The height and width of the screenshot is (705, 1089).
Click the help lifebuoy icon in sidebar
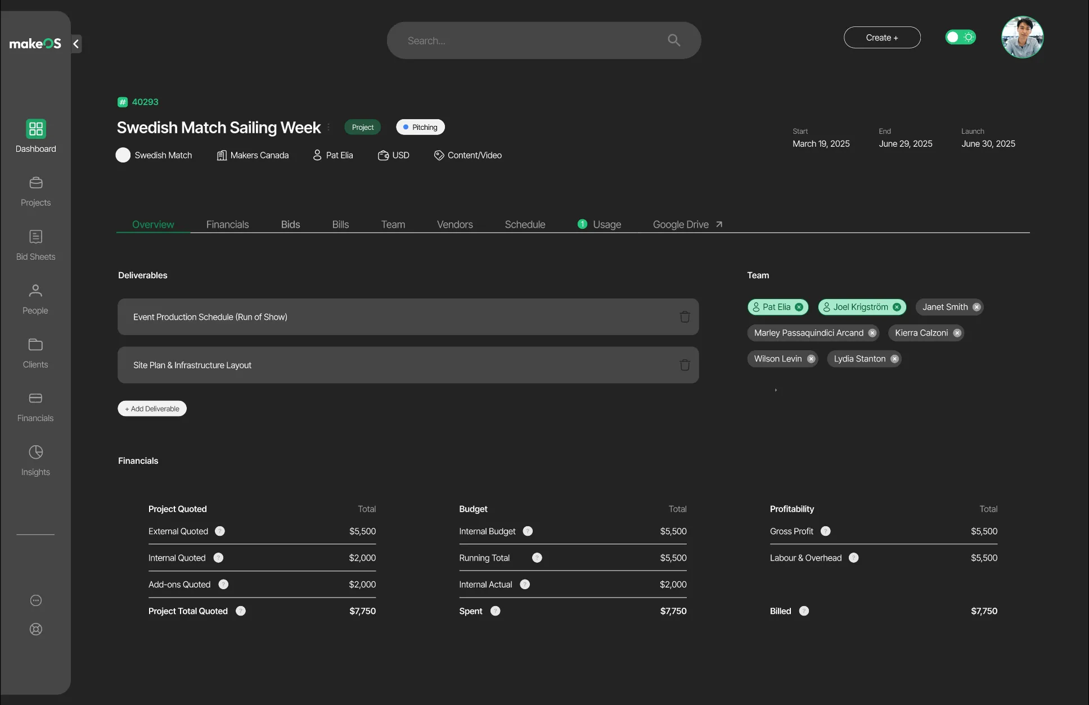click(35, 629)
